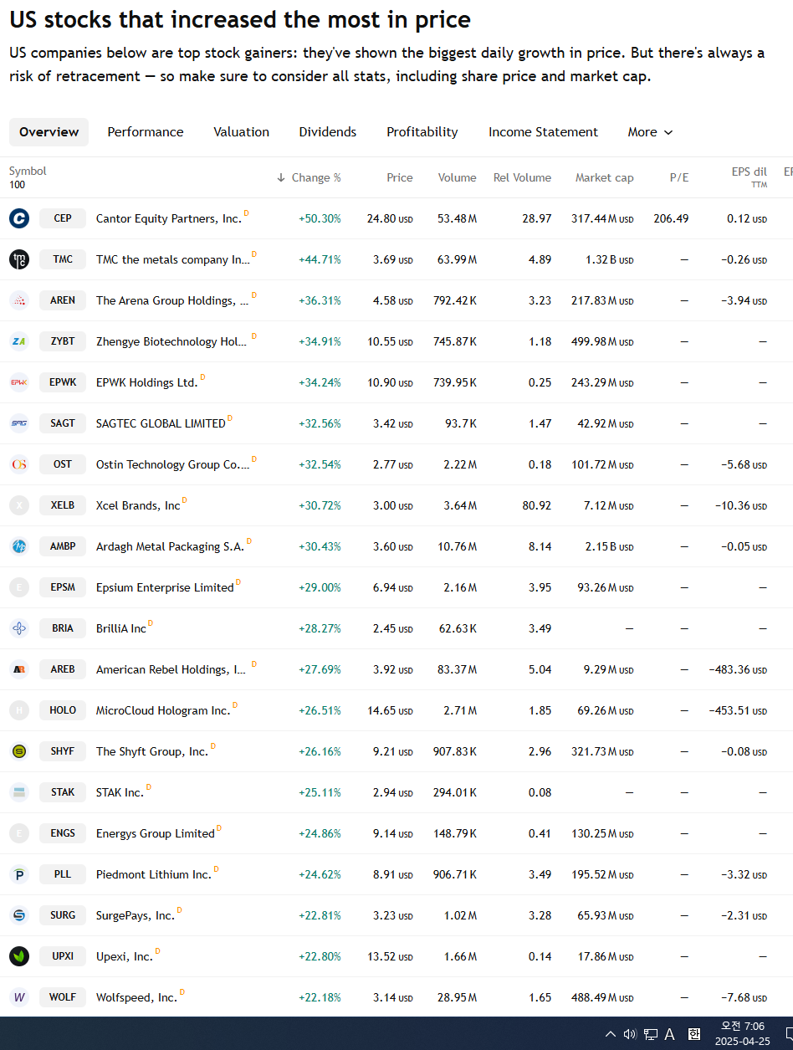The height and width of the screenshot is (1050, 793).
Task: Click the network icon in system tray
Action: coord(651,1034)
